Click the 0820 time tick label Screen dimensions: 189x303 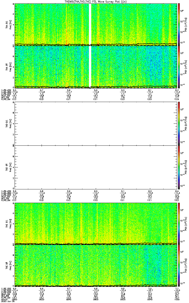point(42,299)
